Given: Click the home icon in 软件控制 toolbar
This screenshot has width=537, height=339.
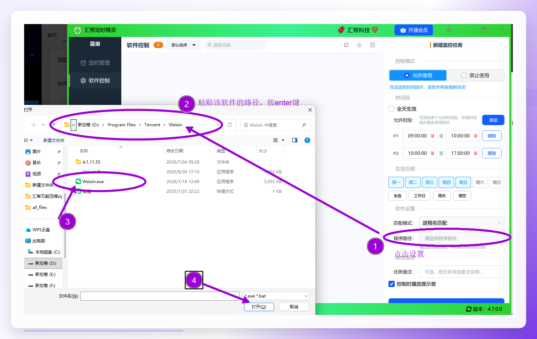Looking at the screenshot, I should [359, 45].
